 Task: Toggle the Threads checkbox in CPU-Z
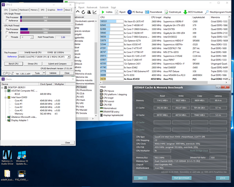(x=7, y=37)
